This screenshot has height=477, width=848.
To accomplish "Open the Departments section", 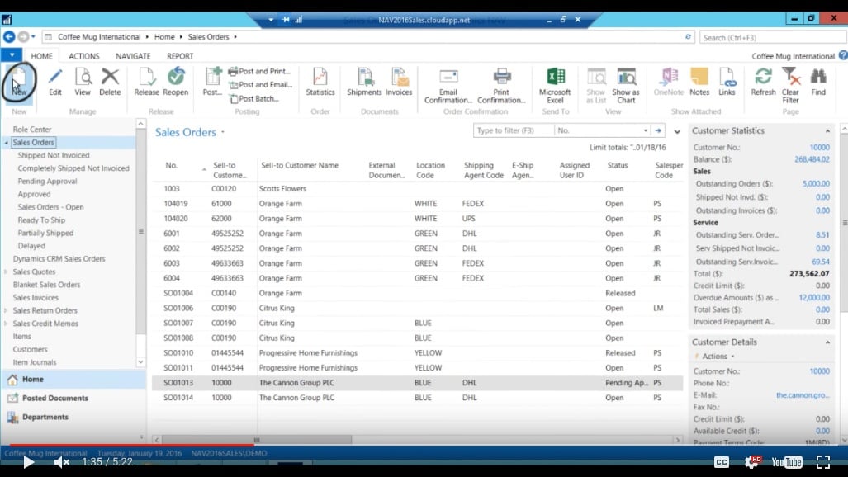I will coord(45,417).
